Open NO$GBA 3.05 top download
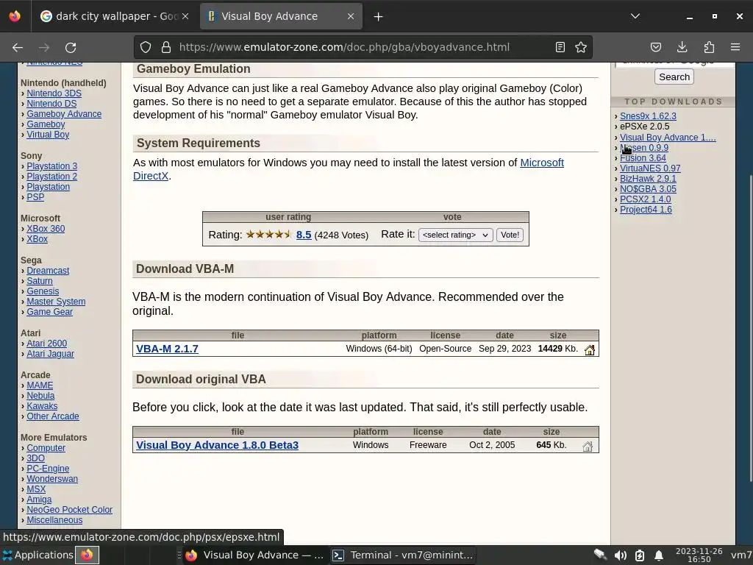Image resolution: width=753 pixels, height=565 pixels. [x=648, y=189]
